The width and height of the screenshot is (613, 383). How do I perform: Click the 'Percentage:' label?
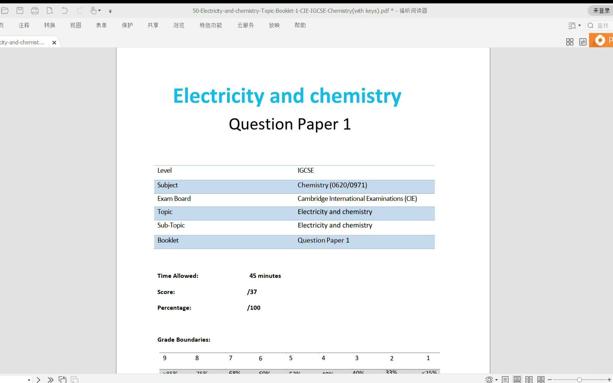[x=174, y=308]
